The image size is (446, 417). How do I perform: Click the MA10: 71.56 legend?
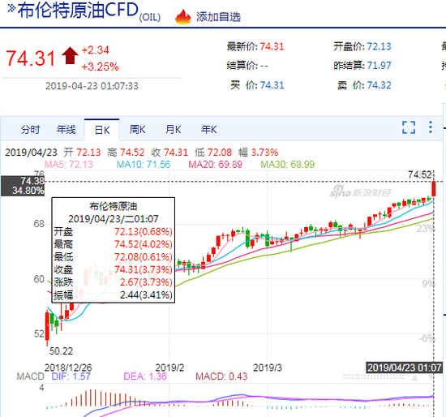(x=144, y=164)
